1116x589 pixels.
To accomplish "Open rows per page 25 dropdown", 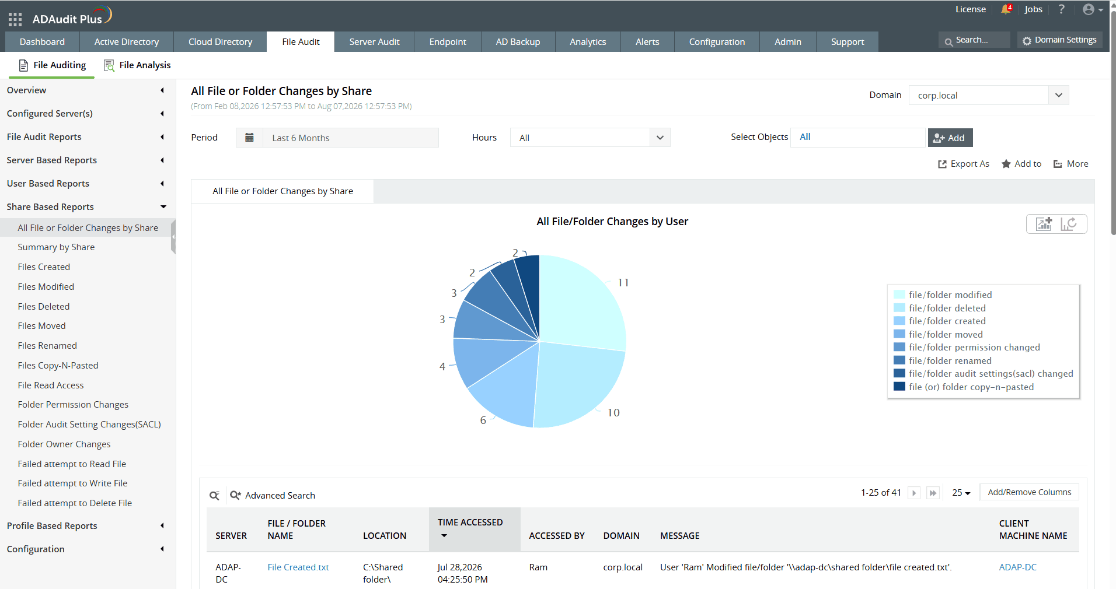I will (961, 493).
